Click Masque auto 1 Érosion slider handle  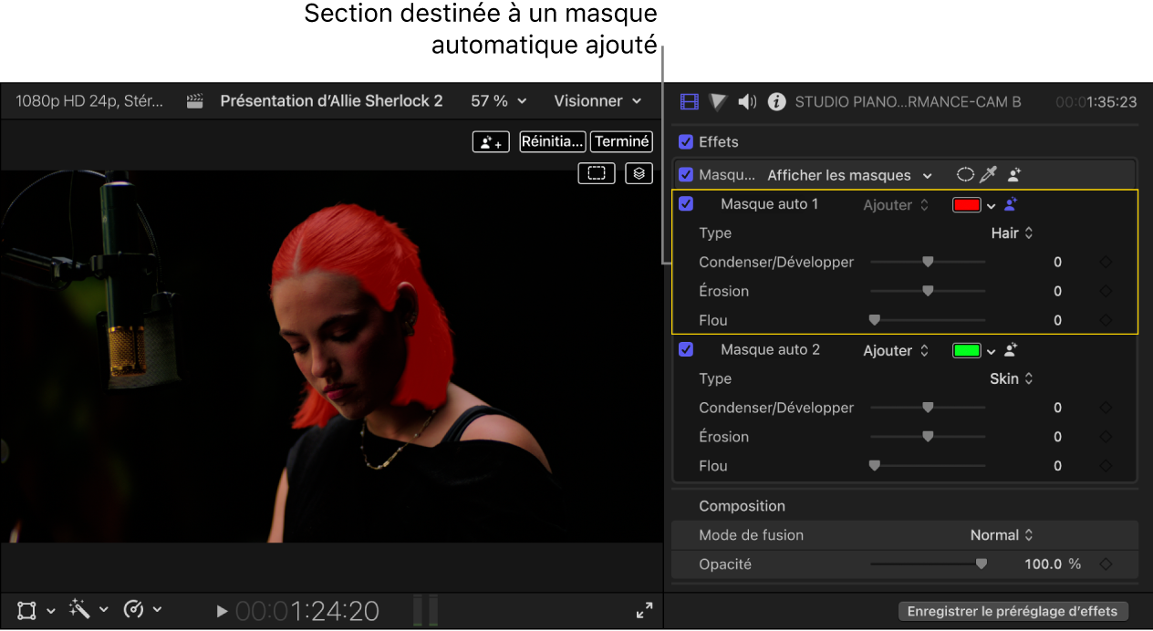928,291
